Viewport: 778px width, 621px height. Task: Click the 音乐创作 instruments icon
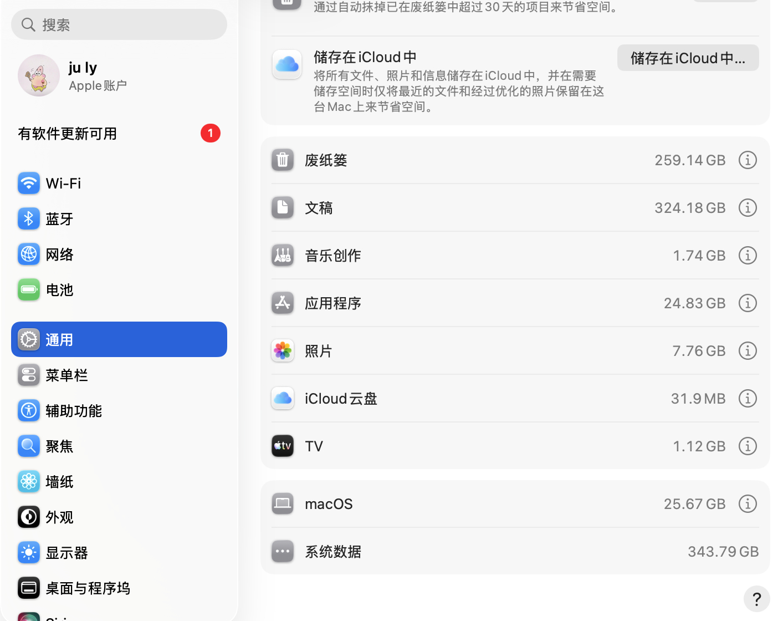coord(283,256)
